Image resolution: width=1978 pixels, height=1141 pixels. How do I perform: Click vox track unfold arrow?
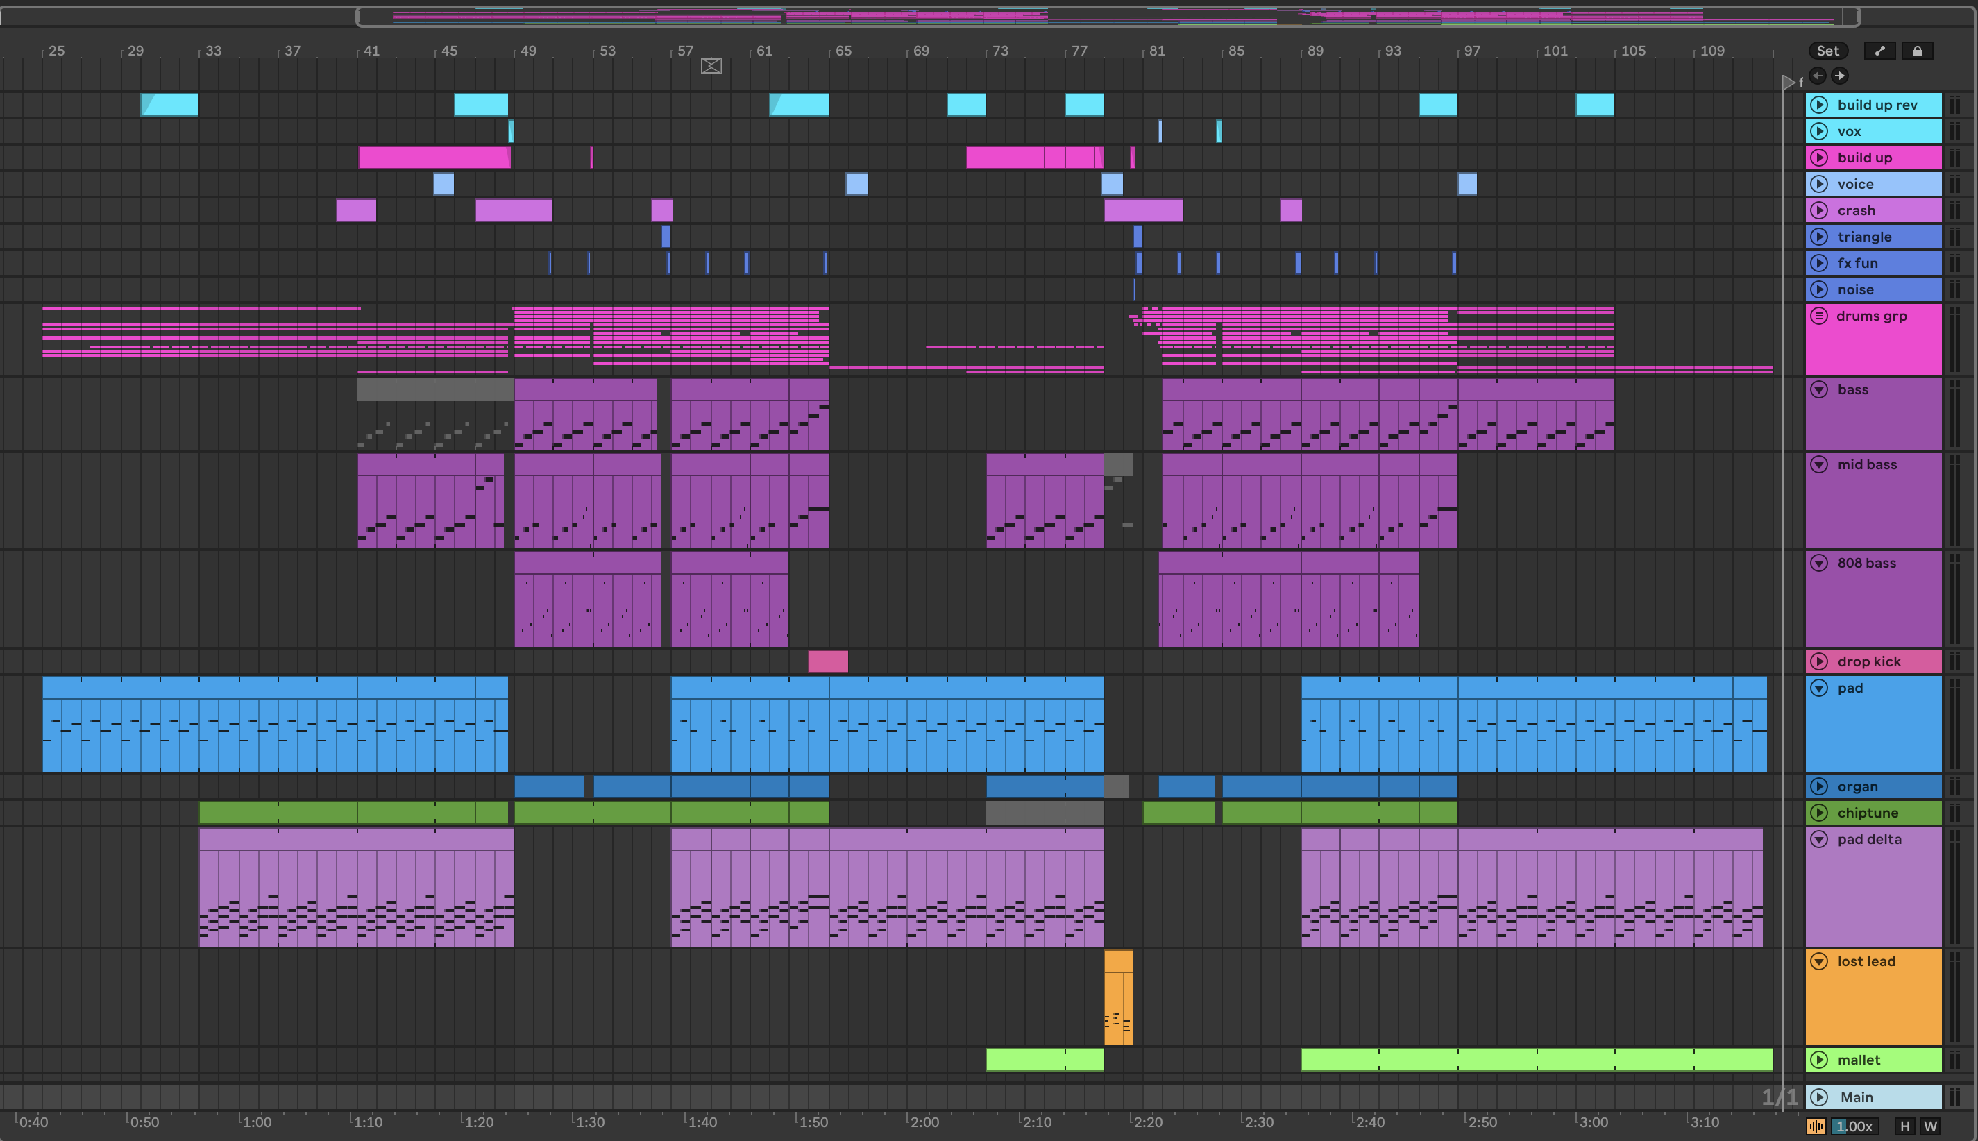1820,132
